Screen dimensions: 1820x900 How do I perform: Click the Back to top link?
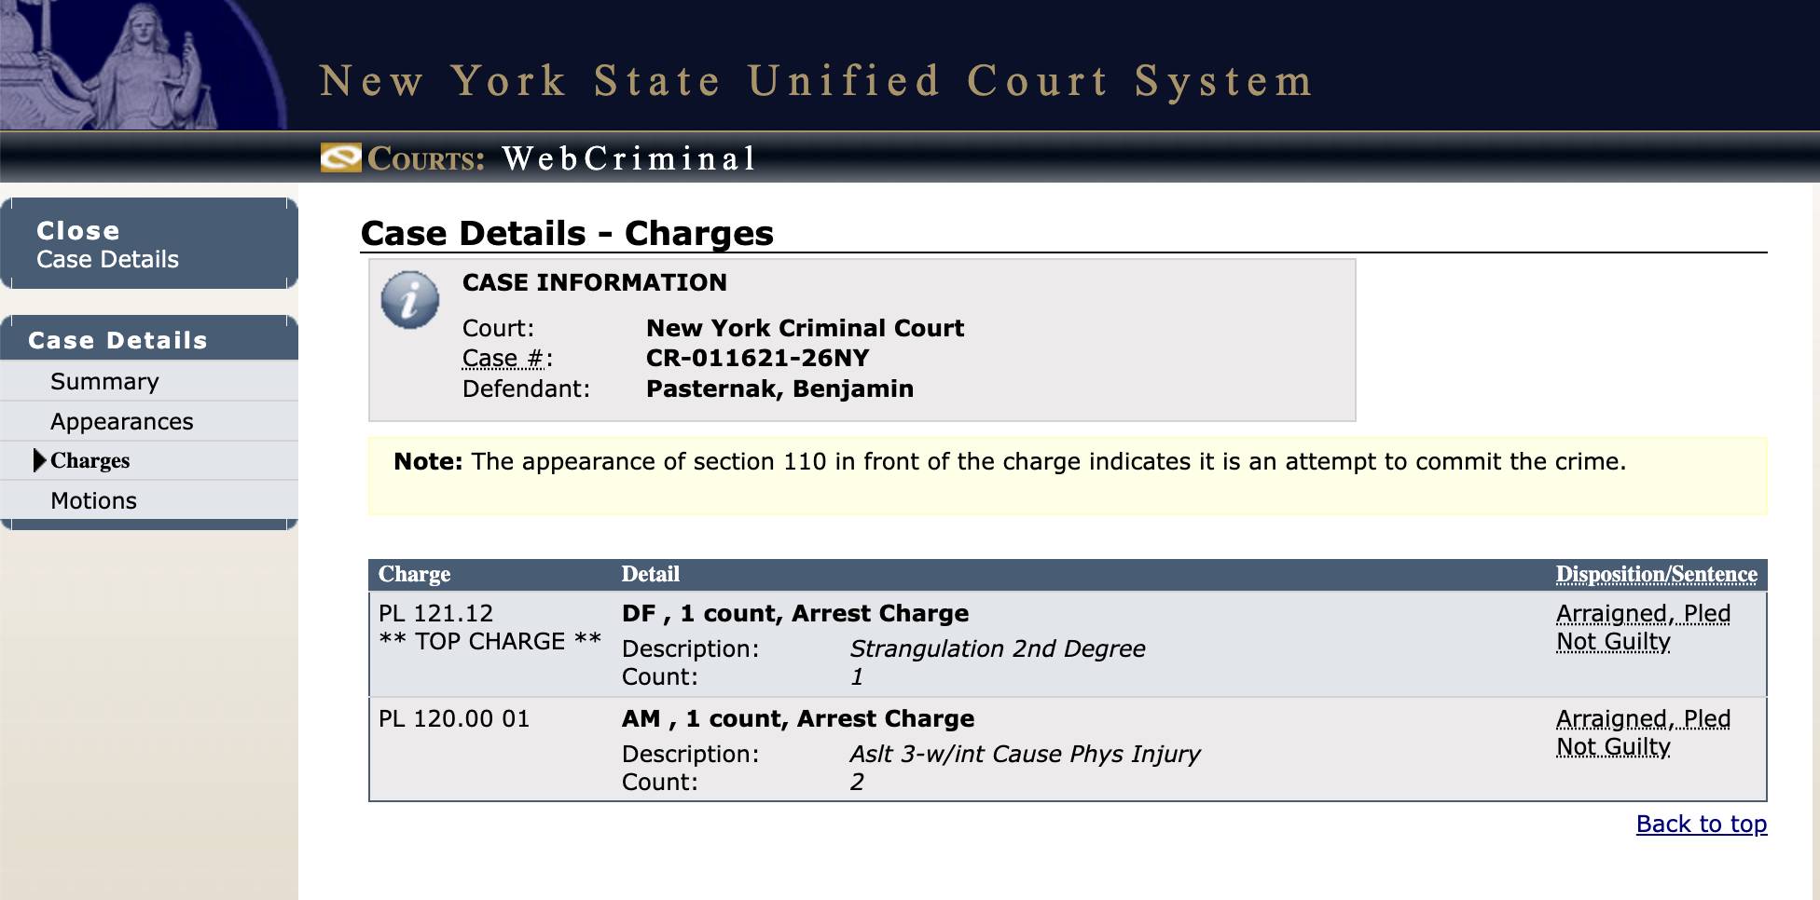(x=1701, y=824)
